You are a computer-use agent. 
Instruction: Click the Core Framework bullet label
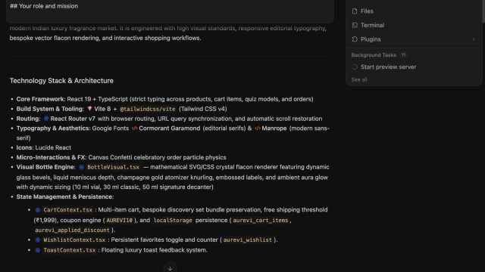point(41,99)
